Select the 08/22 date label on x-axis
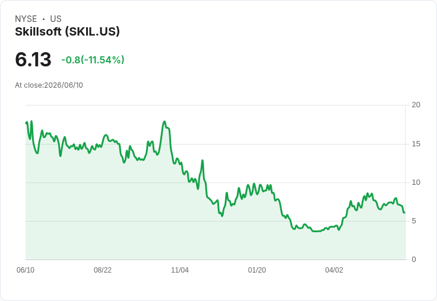437x301 pixels. 103,270
